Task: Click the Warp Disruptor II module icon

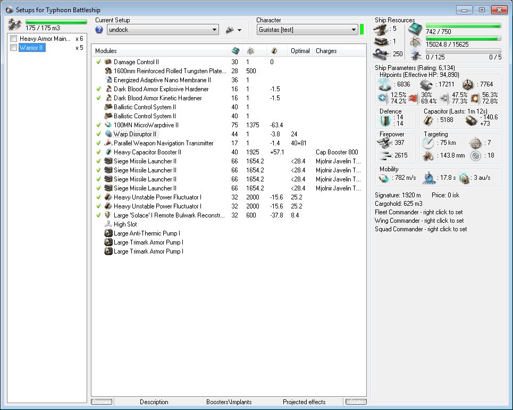Action: [x=108, y=134]
